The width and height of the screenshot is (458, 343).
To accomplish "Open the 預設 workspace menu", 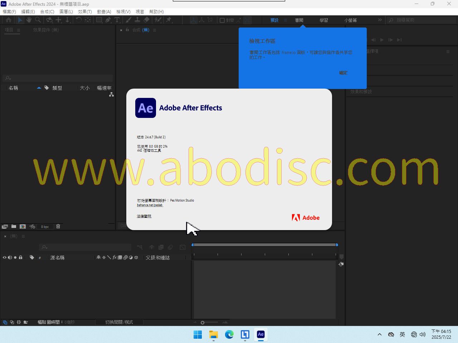I will point(286,20).
